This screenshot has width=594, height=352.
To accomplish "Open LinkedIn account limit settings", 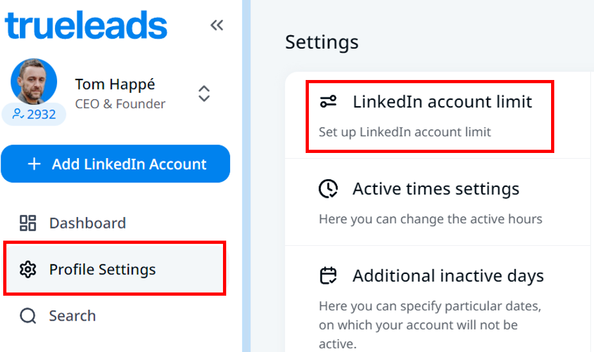I will [442, 102].
